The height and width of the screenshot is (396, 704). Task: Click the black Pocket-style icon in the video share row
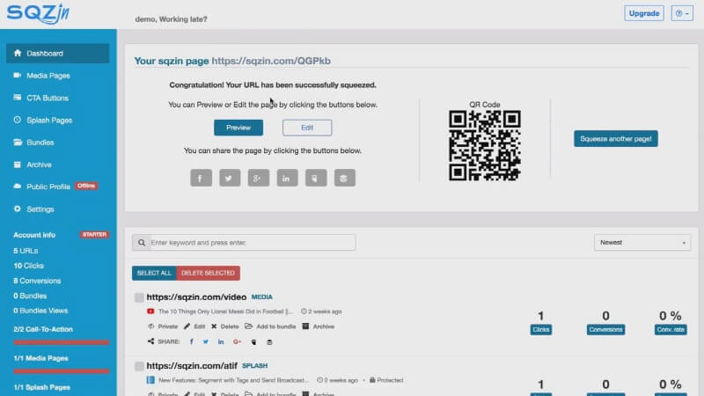(x=253, y=342)
